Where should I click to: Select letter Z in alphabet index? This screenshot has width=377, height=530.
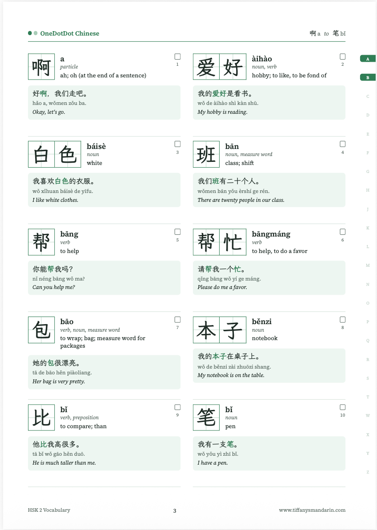point(368,472)
